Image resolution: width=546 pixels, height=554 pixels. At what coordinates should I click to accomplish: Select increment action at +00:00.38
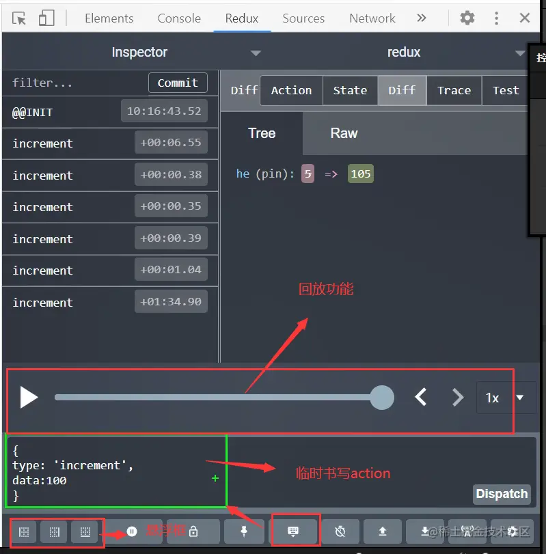110,176
